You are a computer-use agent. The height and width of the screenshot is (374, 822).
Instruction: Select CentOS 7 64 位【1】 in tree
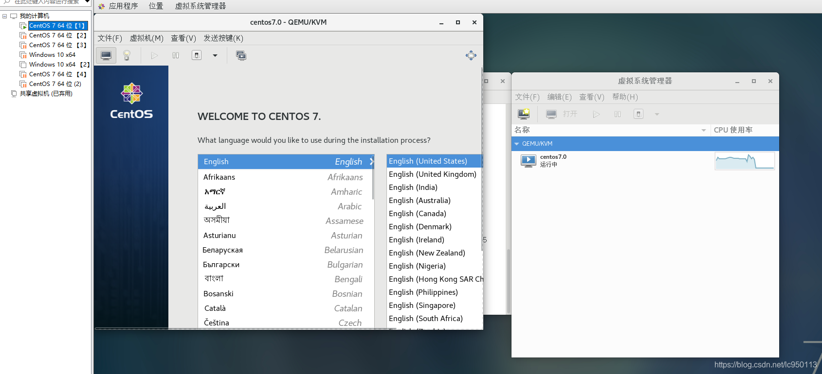[x=57, y=25]
